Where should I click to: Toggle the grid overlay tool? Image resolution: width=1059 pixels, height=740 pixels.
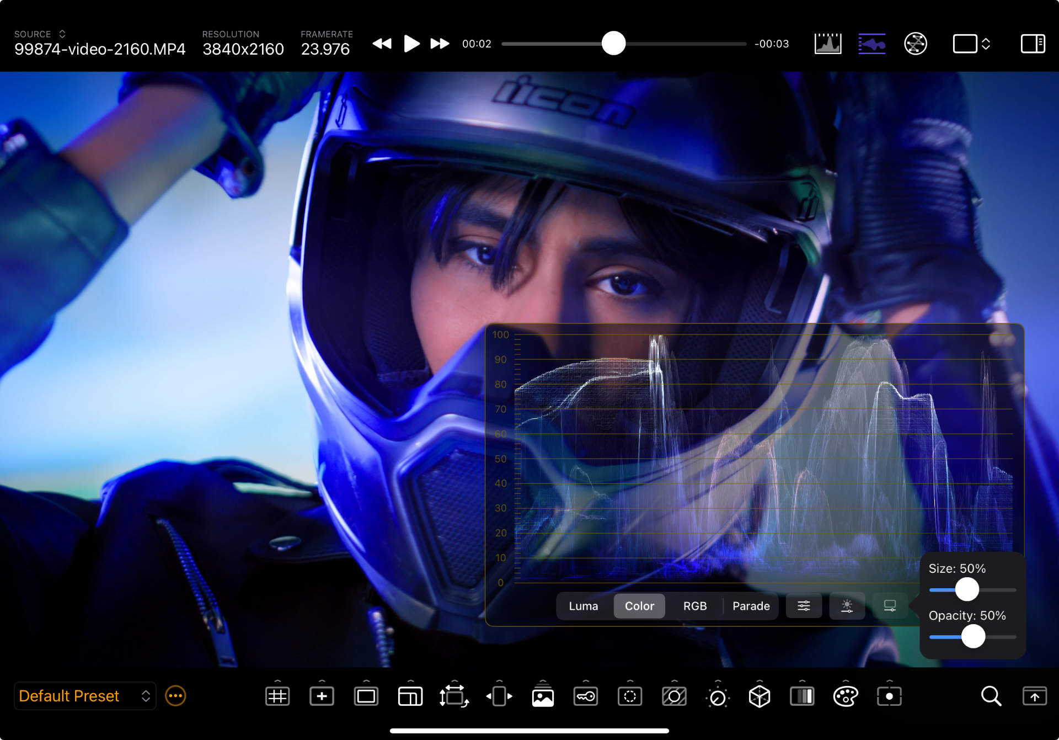pos(277,696)
